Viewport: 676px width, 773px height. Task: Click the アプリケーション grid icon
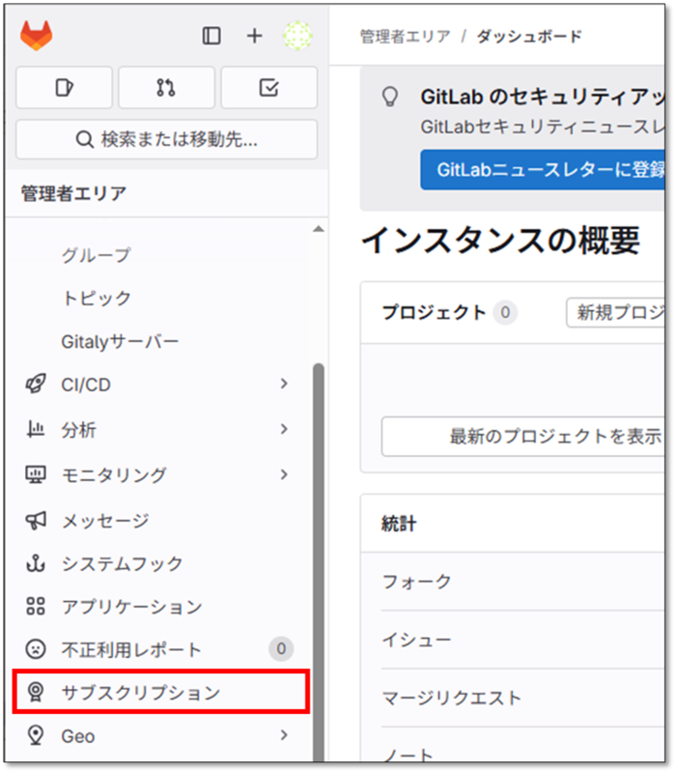(36, 607)
